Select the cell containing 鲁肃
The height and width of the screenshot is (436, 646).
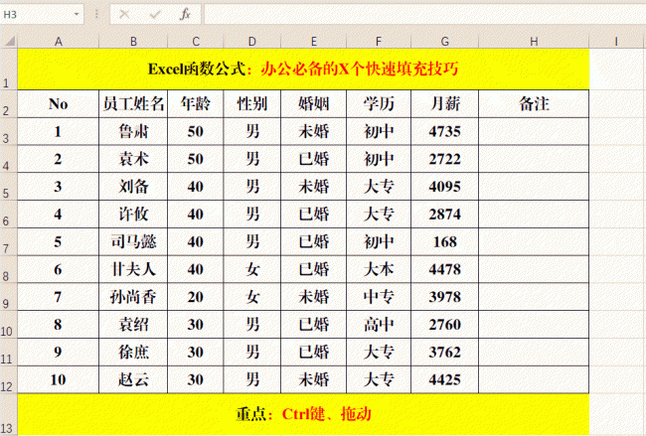(x=133, y=131)
